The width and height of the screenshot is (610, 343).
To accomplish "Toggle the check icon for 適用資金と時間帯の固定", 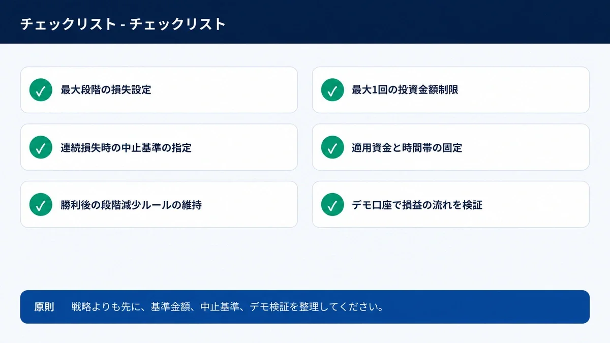I will pyautogui.click(x=332, y=147).
